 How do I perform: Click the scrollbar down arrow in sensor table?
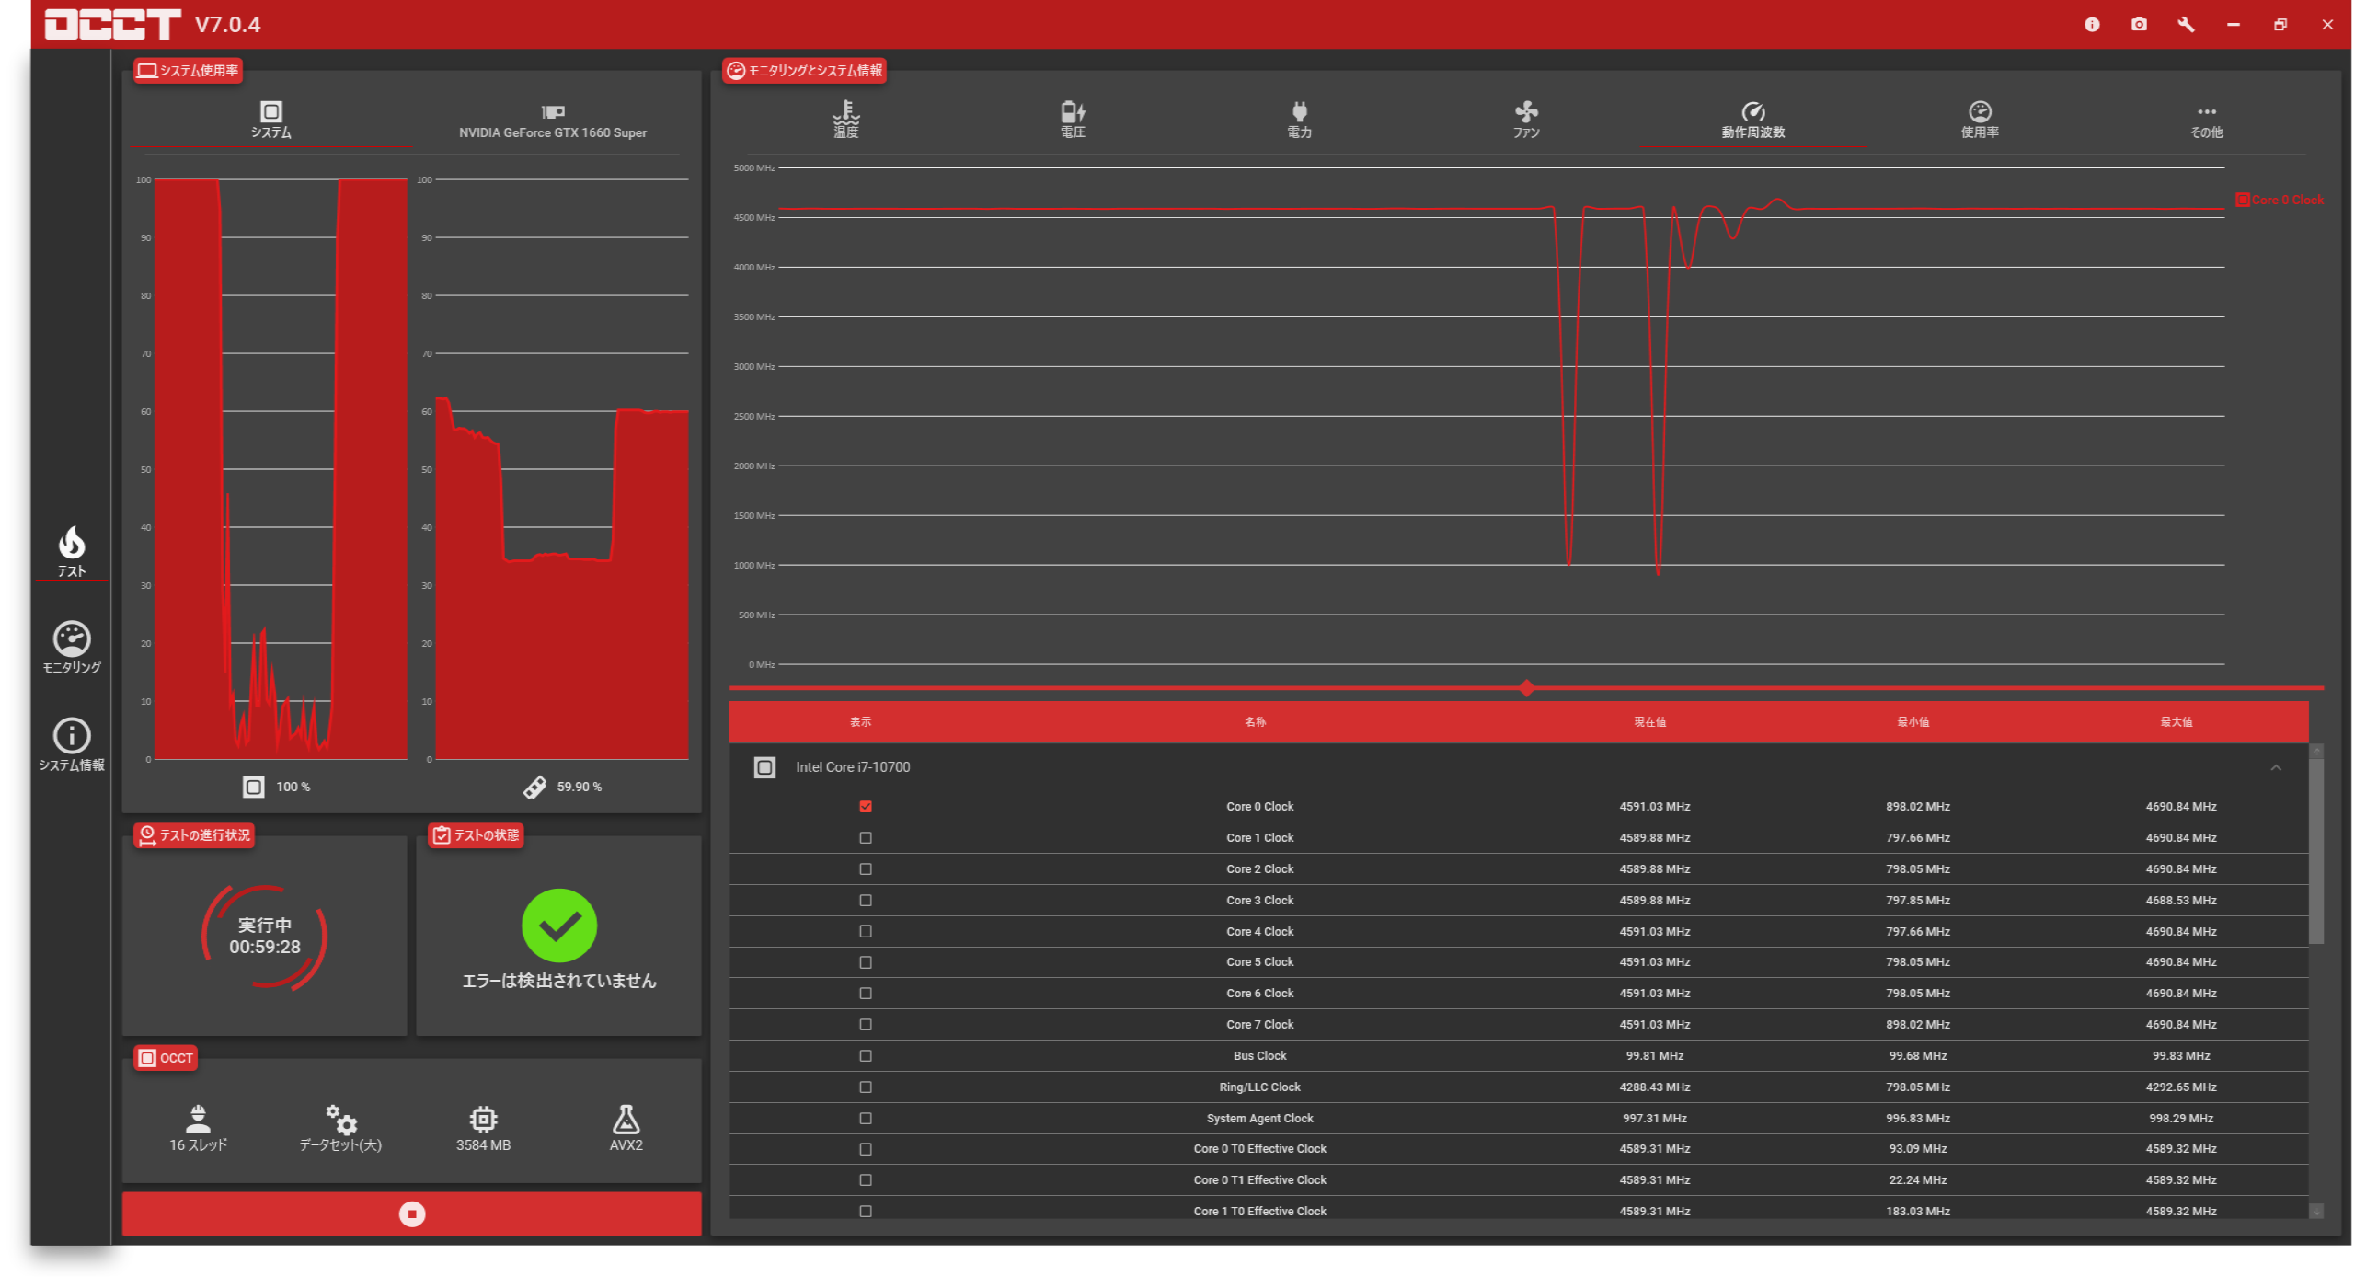pyautogui.click(x=2316, y=1212)
